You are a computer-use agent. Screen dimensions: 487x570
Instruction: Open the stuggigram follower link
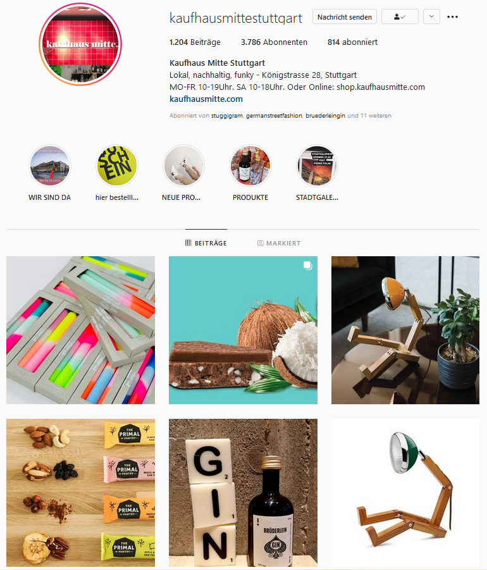(227, 116)
